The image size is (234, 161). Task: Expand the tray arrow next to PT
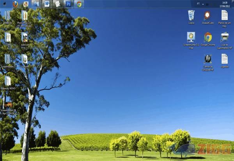pyautogui.click(x=203, y=4)
